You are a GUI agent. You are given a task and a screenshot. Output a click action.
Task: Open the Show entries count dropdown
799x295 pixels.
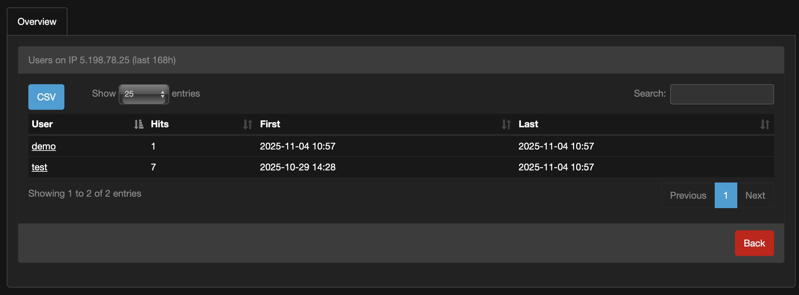pos(144,94)
